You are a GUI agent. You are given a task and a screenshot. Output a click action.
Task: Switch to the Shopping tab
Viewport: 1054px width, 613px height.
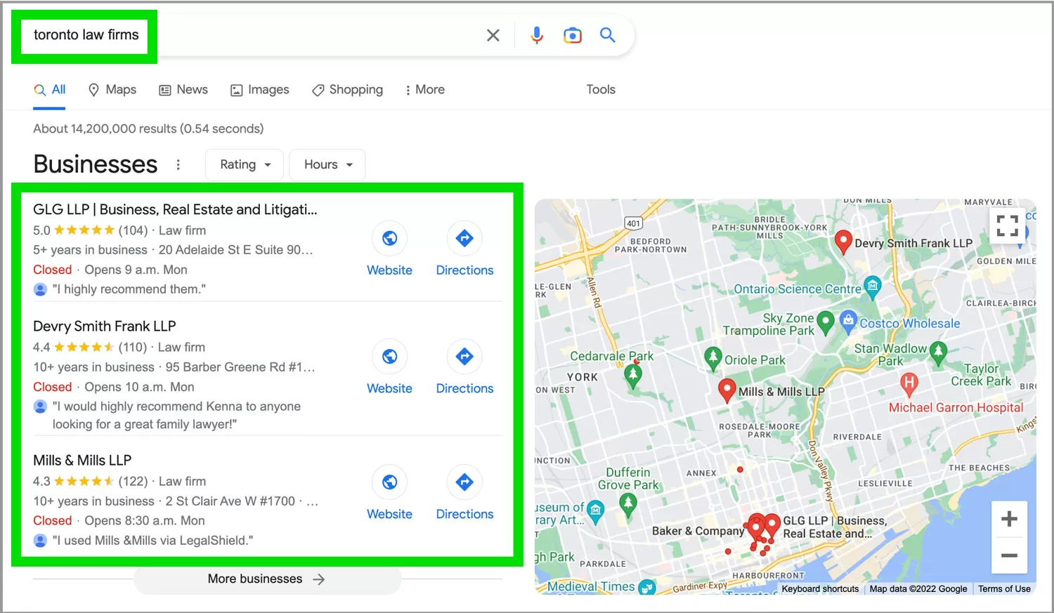(348, 90)
